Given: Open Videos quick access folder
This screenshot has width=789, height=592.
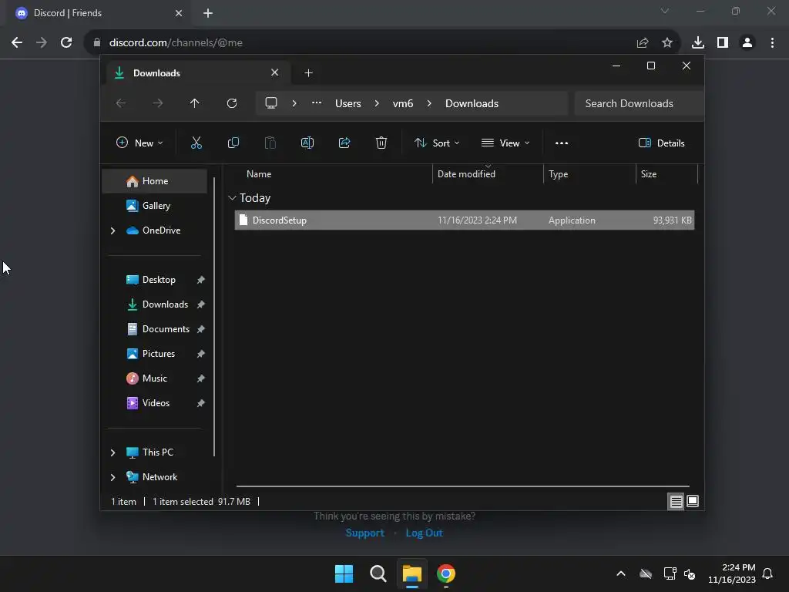Looking at the screenshot, I should (x=156, y=402).
